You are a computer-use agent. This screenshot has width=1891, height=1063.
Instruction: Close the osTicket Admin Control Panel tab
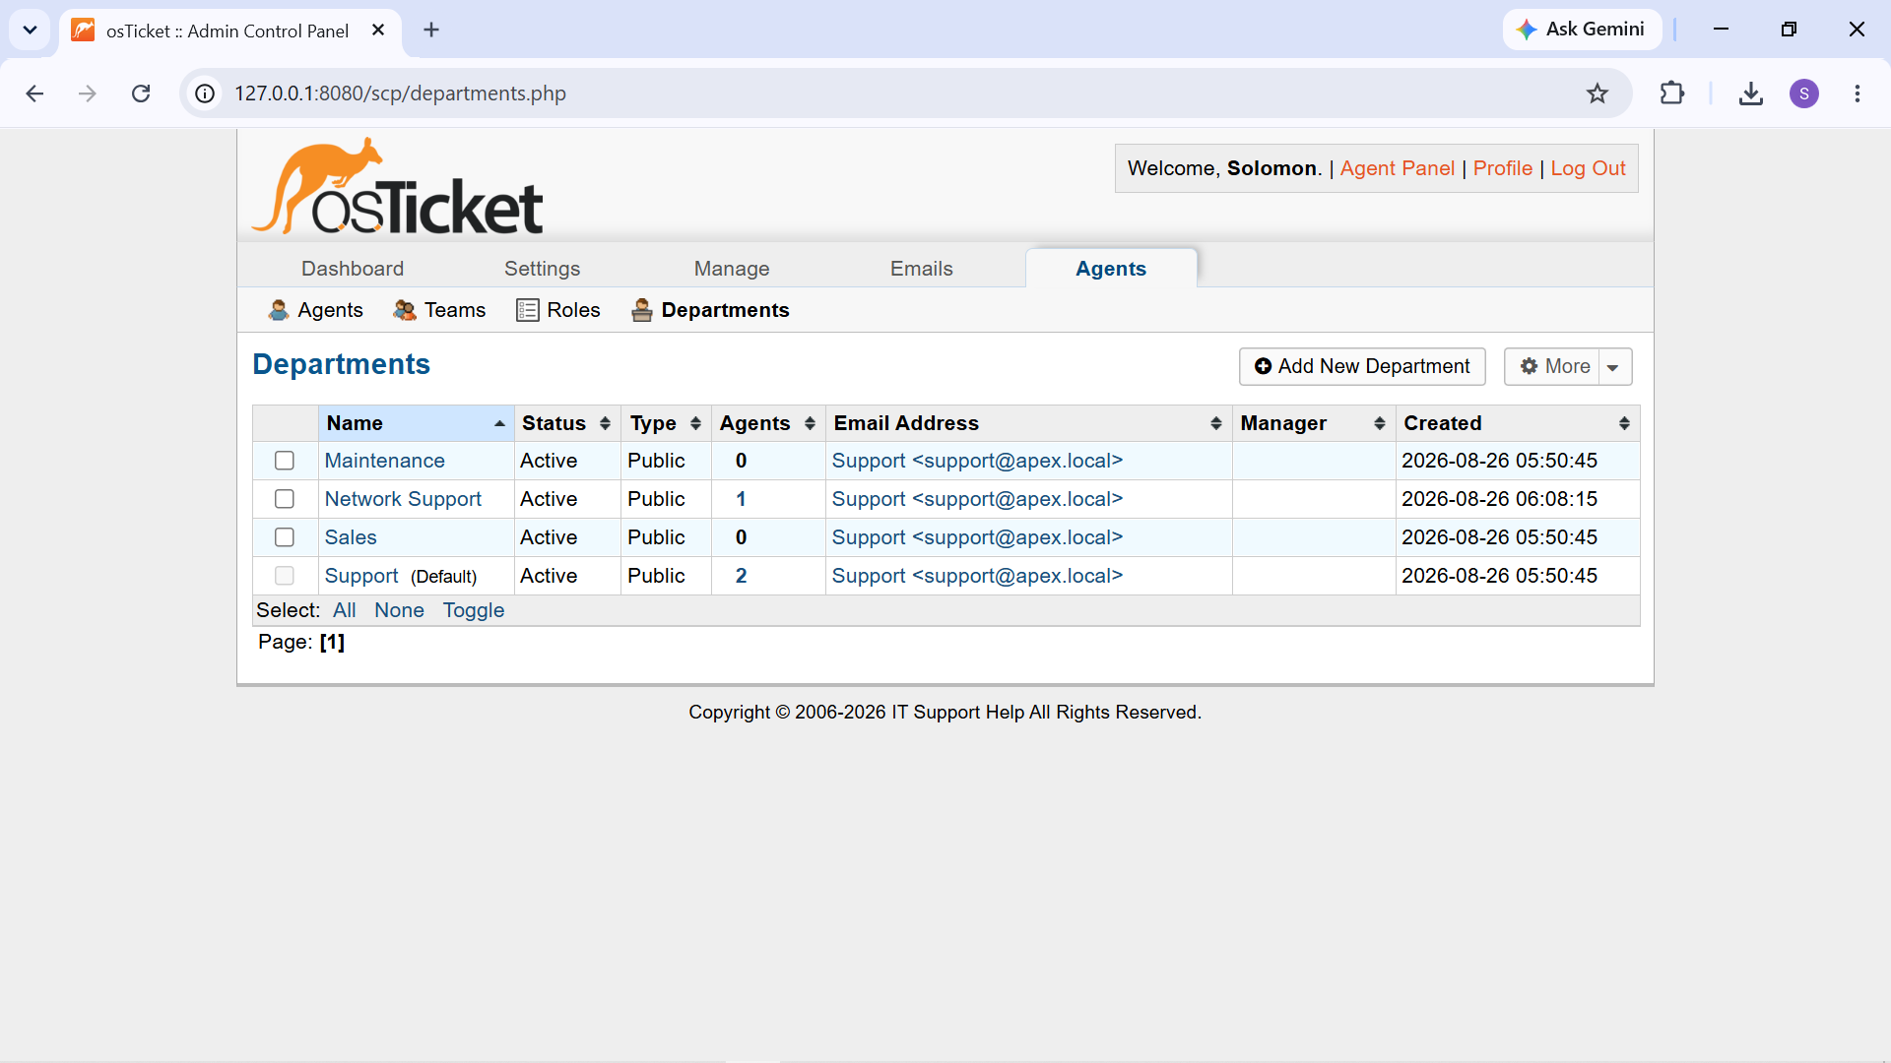coord(378,31)
